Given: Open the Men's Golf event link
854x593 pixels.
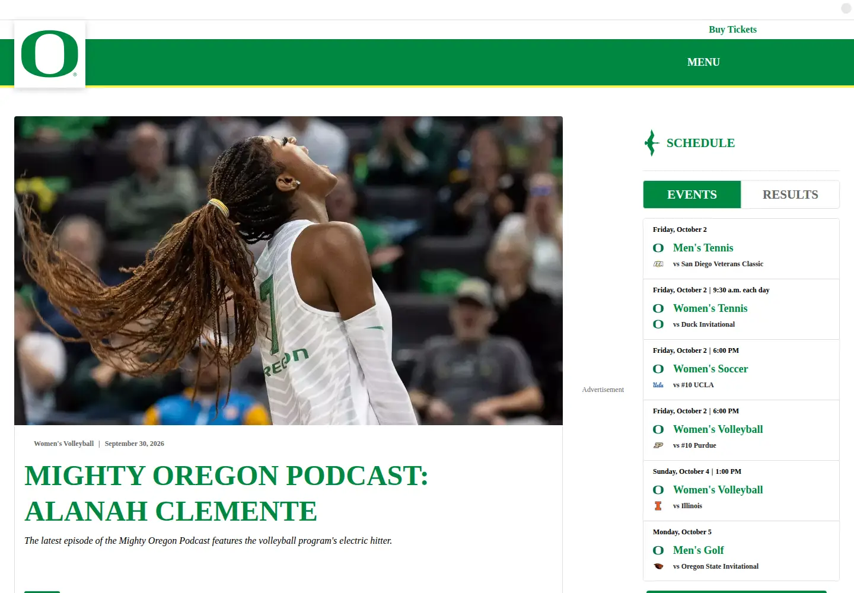Looking at the screenshot, I should coord(698,550).
